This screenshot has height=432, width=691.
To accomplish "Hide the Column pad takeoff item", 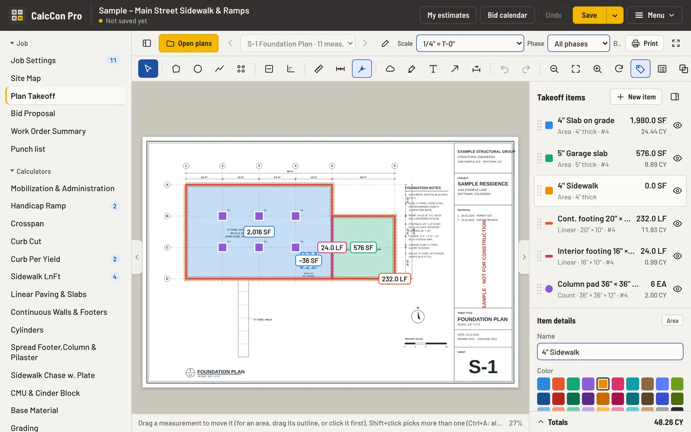I will [678, 289].
